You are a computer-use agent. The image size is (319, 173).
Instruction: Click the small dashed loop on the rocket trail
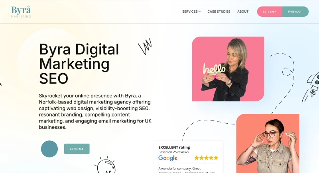287,72
